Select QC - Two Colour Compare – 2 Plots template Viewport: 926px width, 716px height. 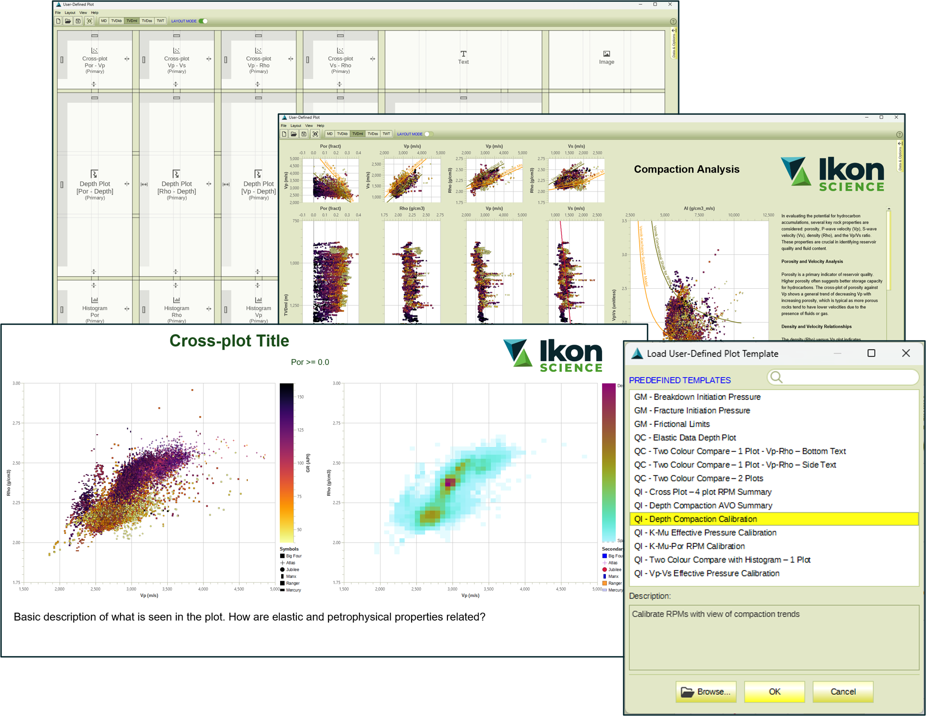click(774, 478)
